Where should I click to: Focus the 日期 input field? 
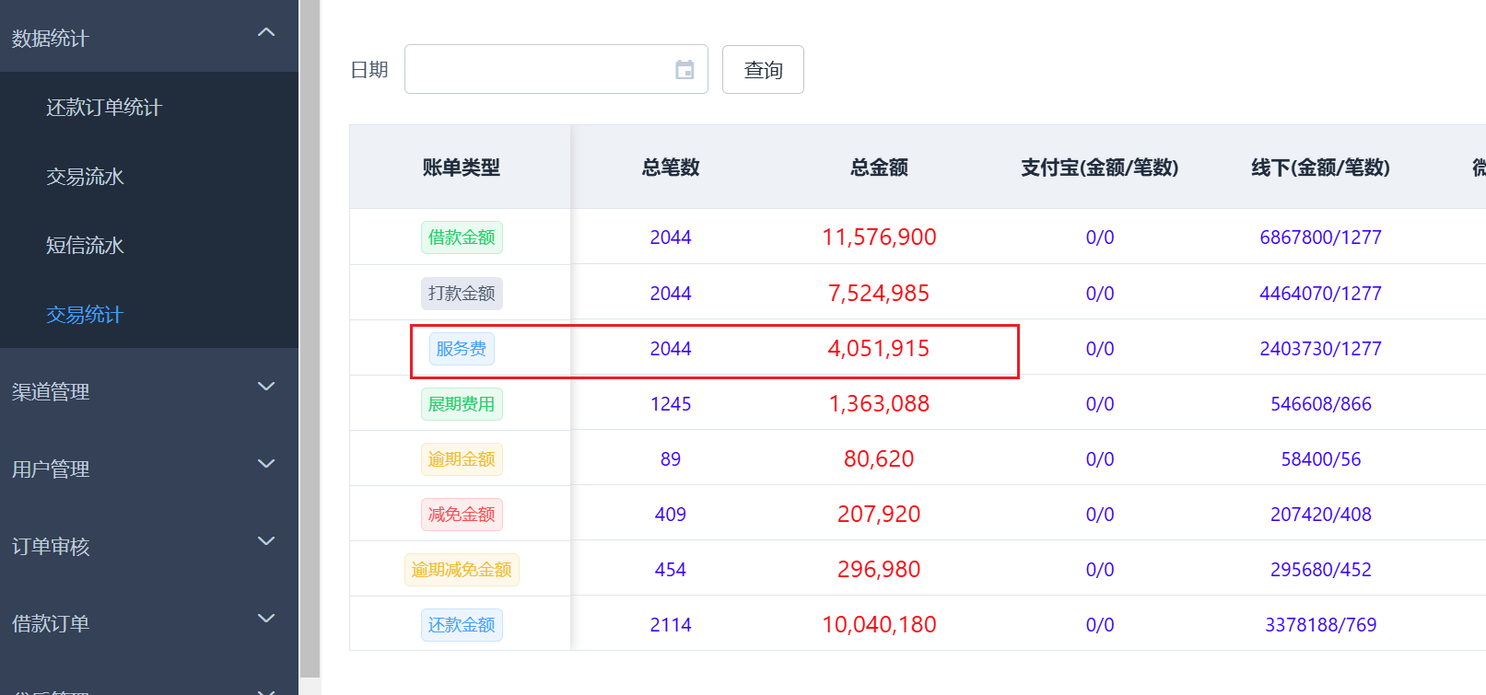[539, 70]
